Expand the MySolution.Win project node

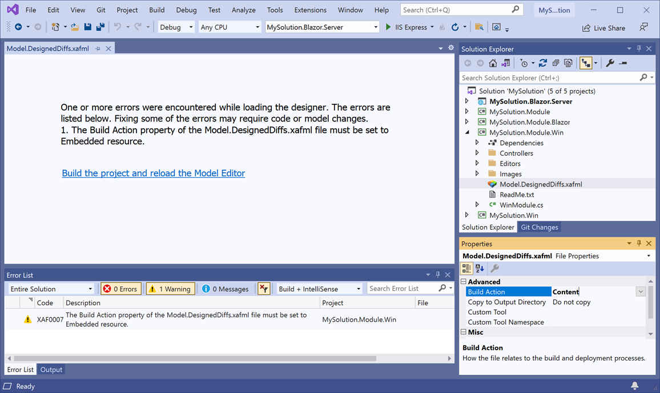coord(466,215)
